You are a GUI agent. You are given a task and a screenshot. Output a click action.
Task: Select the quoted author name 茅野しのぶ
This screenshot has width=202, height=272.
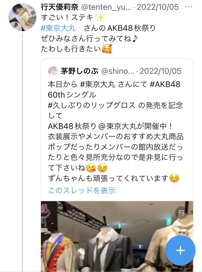click(x=79, y=71)
